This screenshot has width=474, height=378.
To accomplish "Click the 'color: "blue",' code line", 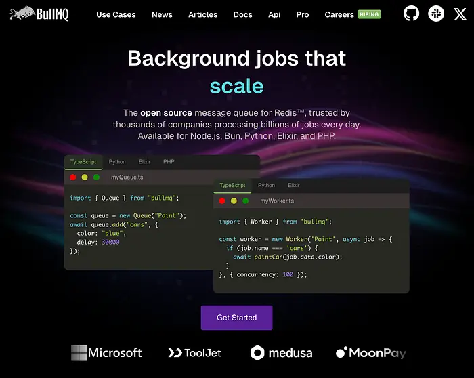I will click(102, 233).
